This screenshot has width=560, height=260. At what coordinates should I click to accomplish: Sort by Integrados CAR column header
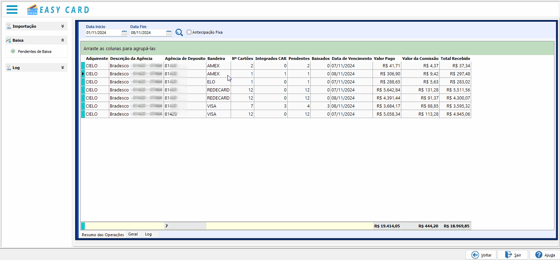point(271,59)
